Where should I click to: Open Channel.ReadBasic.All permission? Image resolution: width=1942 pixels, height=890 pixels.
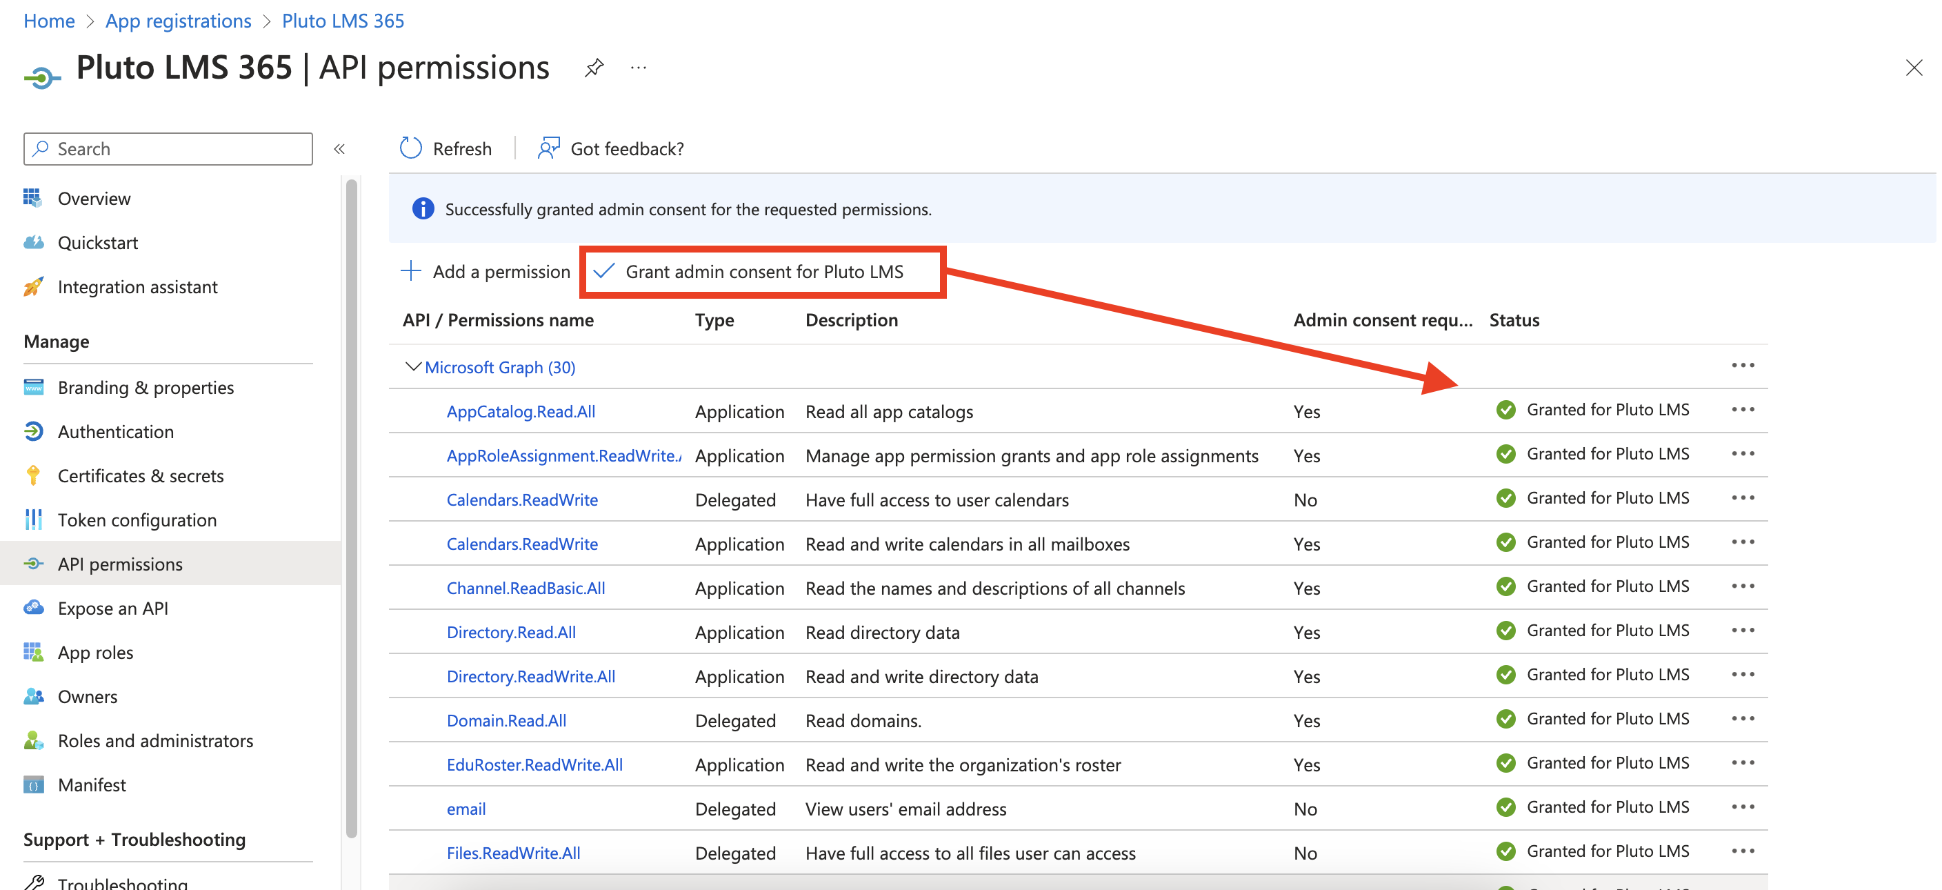[525, 588]
